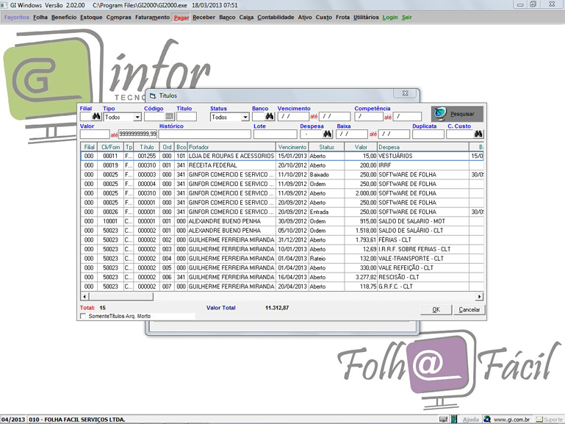Viewport: 565px width, 424px height.
Task: Select the LOJA DE ROUPAS E ACESSORIOS row
Action: tap(282, 156)
